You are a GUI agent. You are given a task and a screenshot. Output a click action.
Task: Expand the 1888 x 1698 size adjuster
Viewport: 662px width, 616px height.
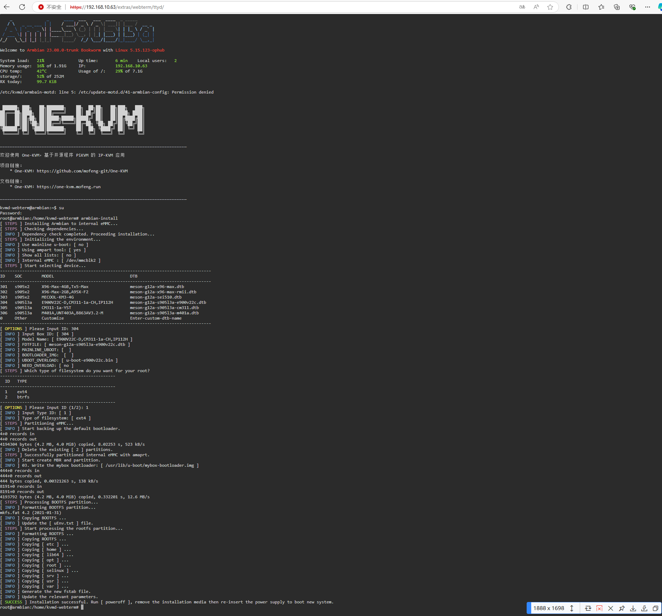coord(572,608)
